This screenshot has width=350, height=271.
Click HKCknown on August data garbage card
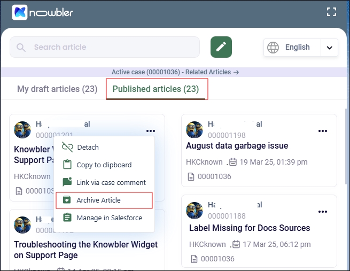(x=204, y=162)
